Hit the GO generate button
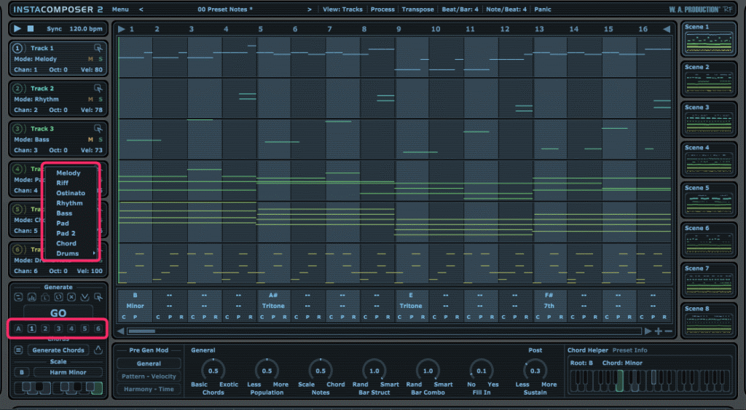The width and height of the screenshot is (746, 410). click(58, 313)
